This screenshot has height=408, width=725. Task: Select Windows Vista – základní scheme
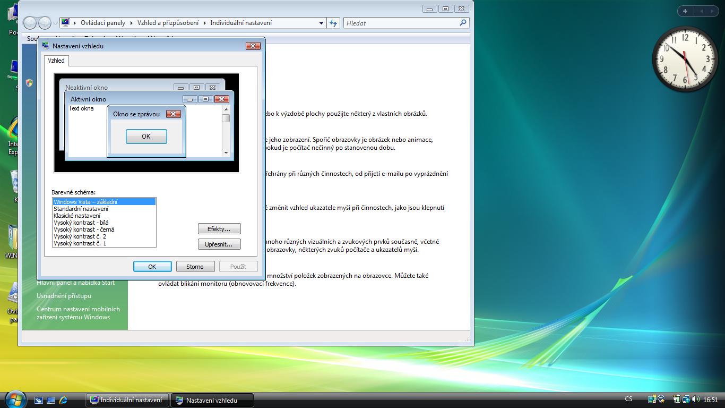(104, 202)
